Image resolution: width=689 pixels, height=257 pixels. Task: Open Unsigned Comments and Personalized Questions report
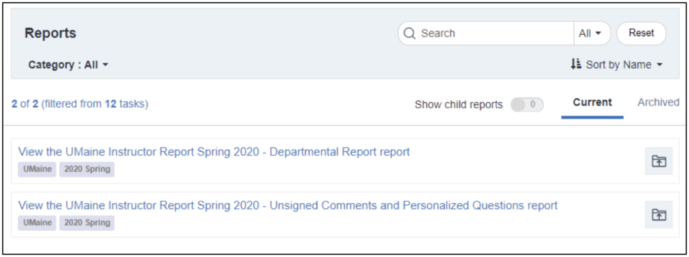tap(288, 205)
